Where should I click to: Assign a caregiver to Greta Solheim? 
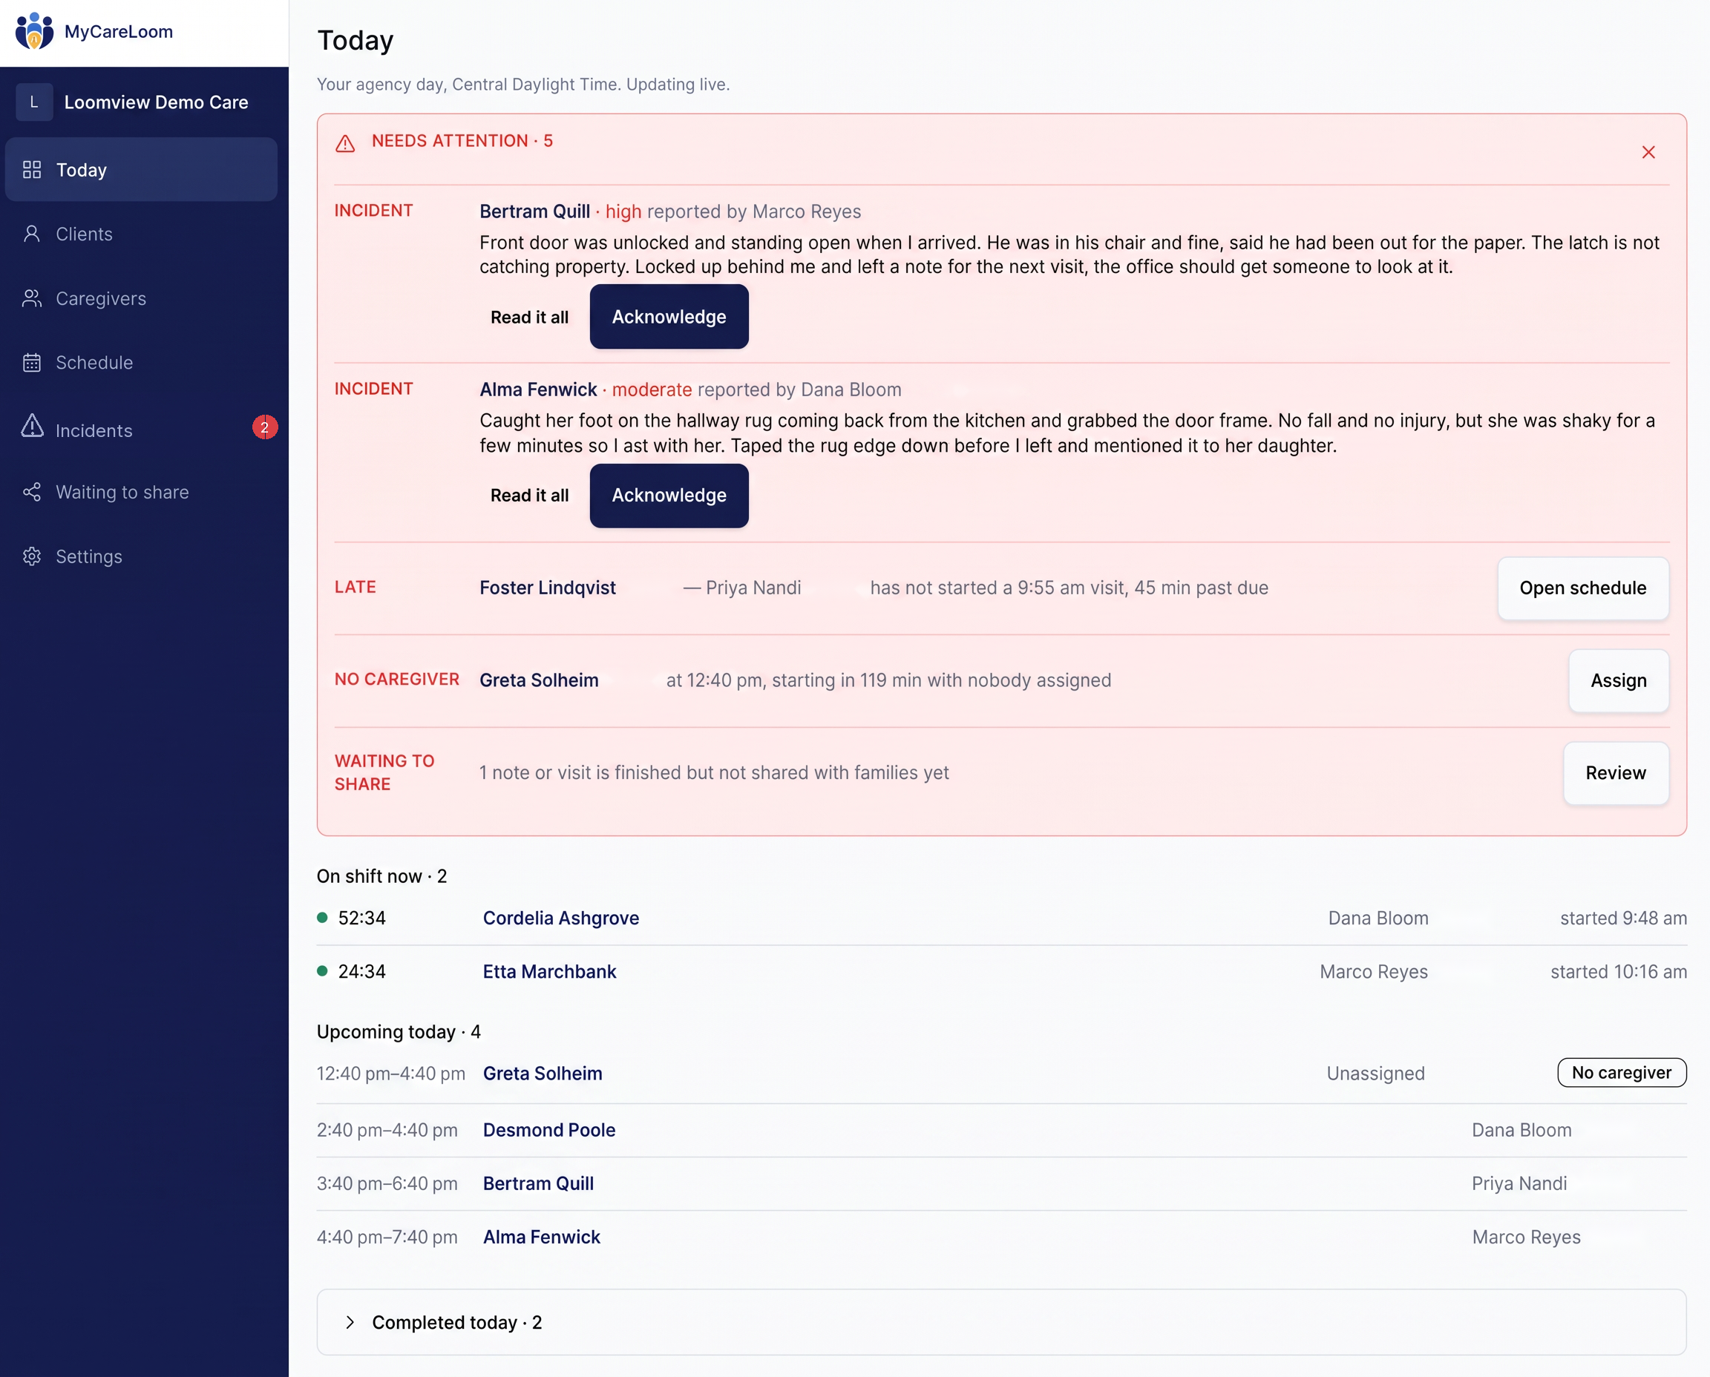(1618, 680)
